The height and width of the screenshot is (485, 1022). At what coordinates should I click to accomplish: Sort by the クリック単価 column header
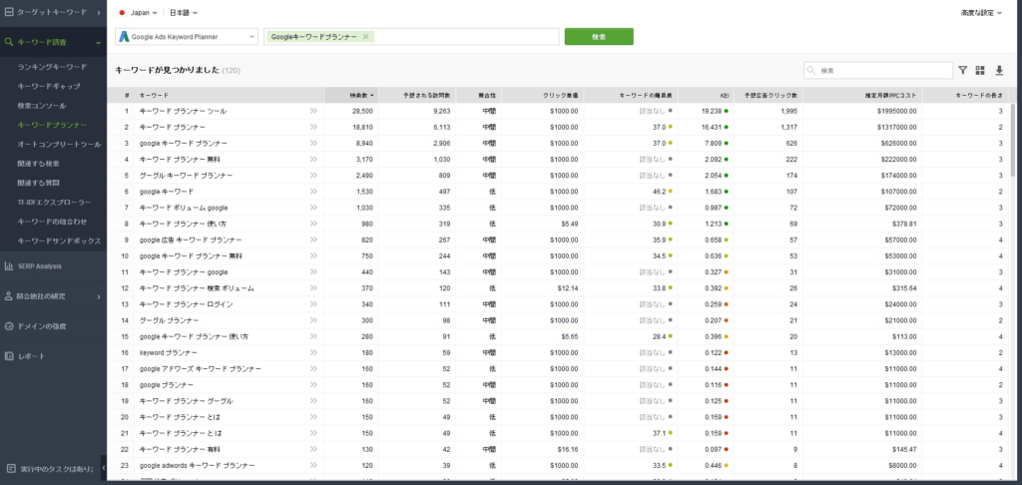tap(542, 95)
